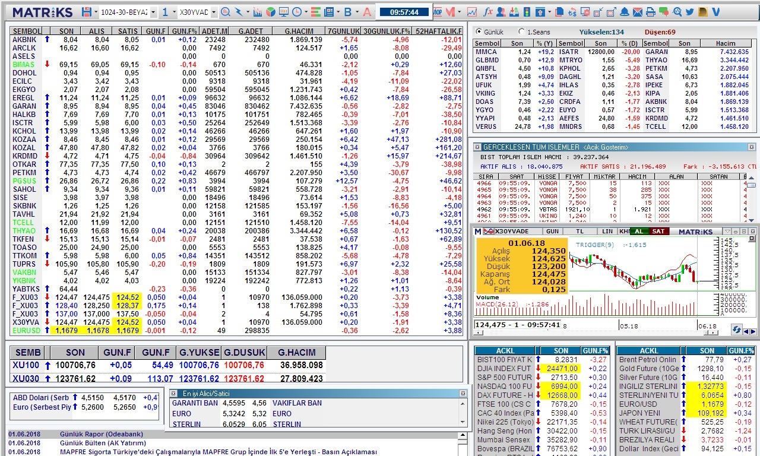The image size is (760, 456).
Task: Click the save floppy disk icon
Action: [x=86, y=12]
